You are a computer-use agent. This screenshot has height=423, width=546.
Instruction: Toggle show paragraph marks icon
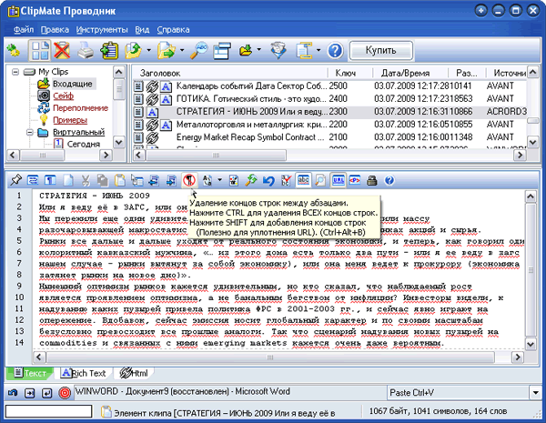tap(50, 180)
